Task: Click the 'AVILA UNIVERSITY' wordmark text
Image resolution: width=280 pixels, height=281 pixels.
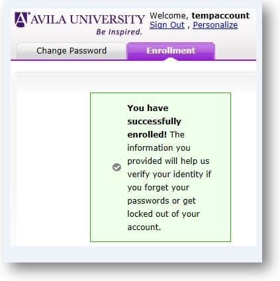Action: (88, 19)
